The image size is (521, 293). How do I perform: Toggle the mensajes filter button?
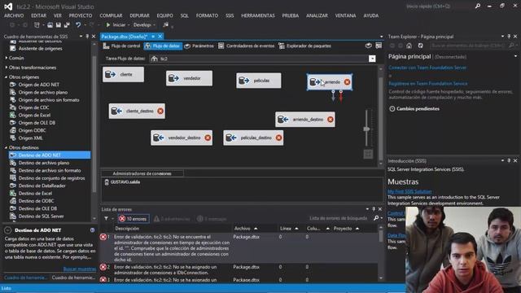(x=212, y=219)
